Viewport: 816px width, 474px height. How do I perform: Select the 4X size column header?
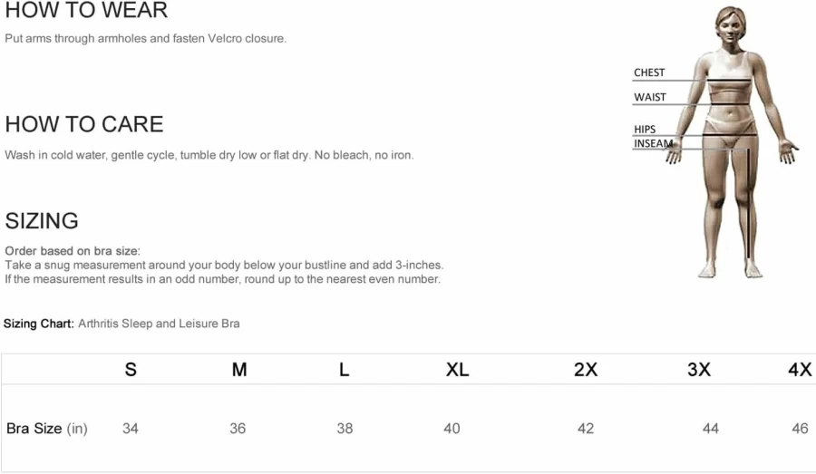point(800,370)
